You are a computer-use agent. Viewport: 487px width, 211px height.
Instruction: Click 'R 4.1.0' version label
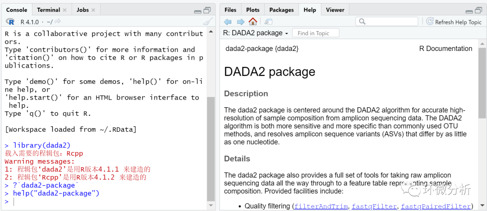click(x=29, y=22)
